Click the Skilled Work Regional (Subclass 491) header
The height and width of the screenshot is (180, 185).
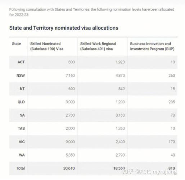pos(98,46)
